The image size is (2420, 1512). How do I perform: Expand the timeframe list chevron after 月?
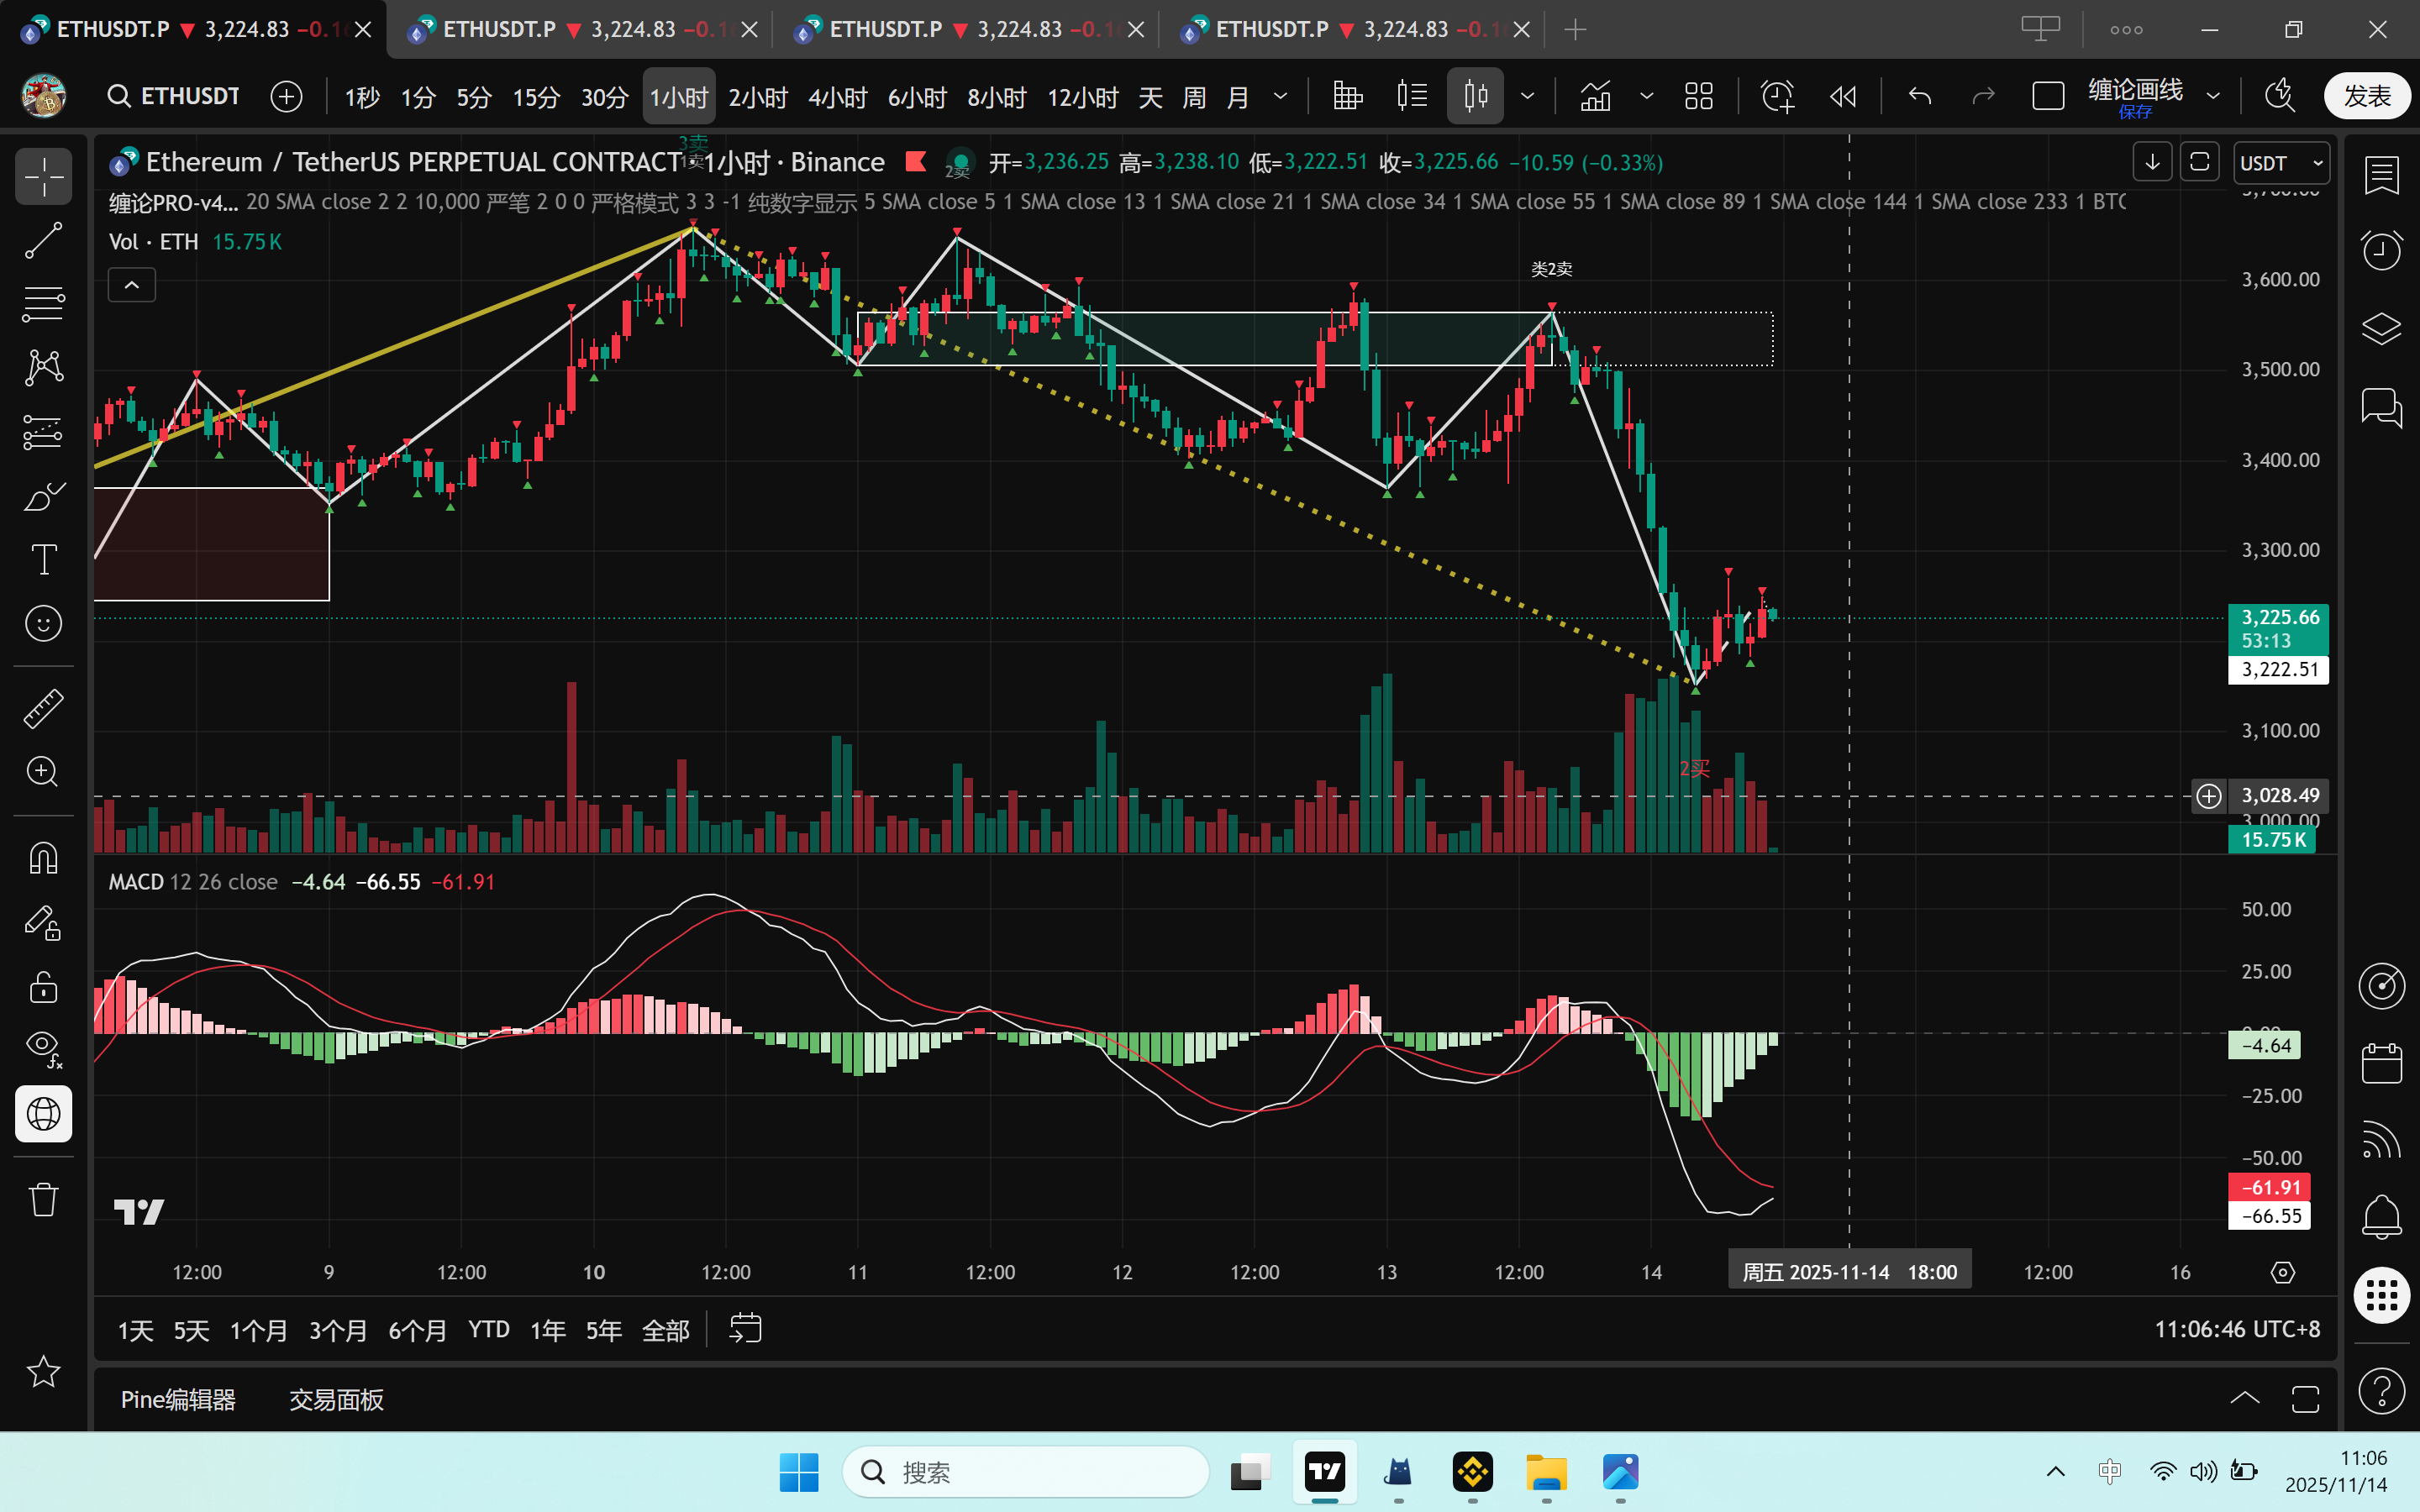(x=1281, y=96)
